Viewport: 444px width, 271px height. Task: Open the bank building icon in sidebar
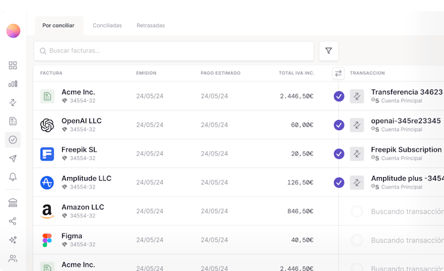tap(13, 202)
